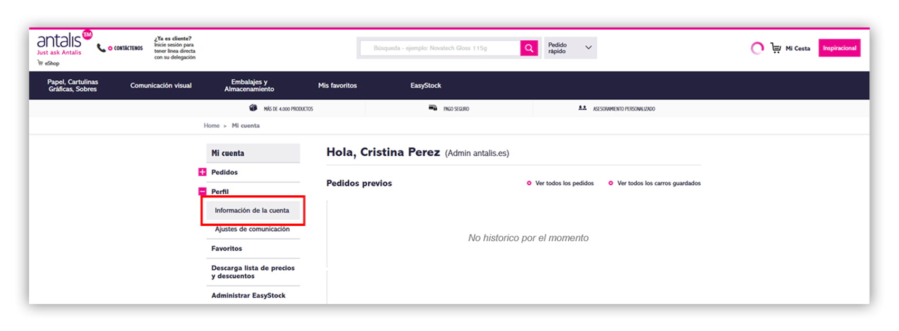Select Información de la cuenta
This screenshot has width=899, height=331.
point(252,210)
